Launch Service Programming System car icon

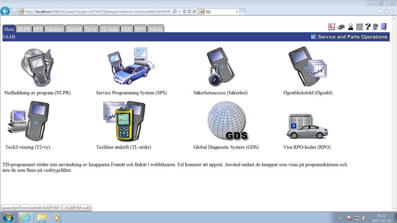(131, 66)
